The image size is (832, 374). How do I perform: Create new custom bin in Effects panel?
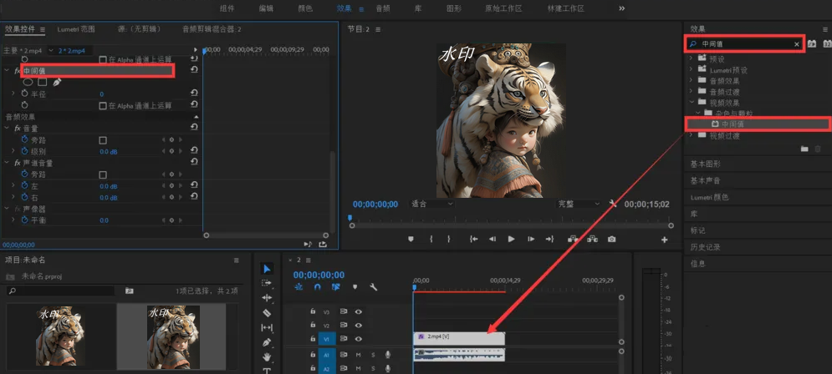(804, 149)
